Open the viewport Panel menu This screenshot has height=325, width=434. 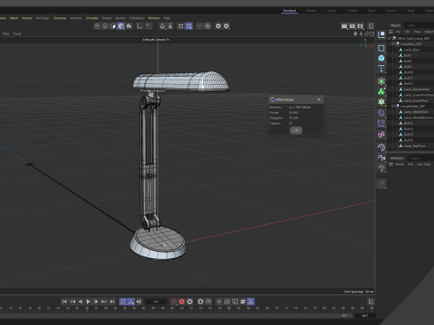pyautogui.click(x=17, y=33)
